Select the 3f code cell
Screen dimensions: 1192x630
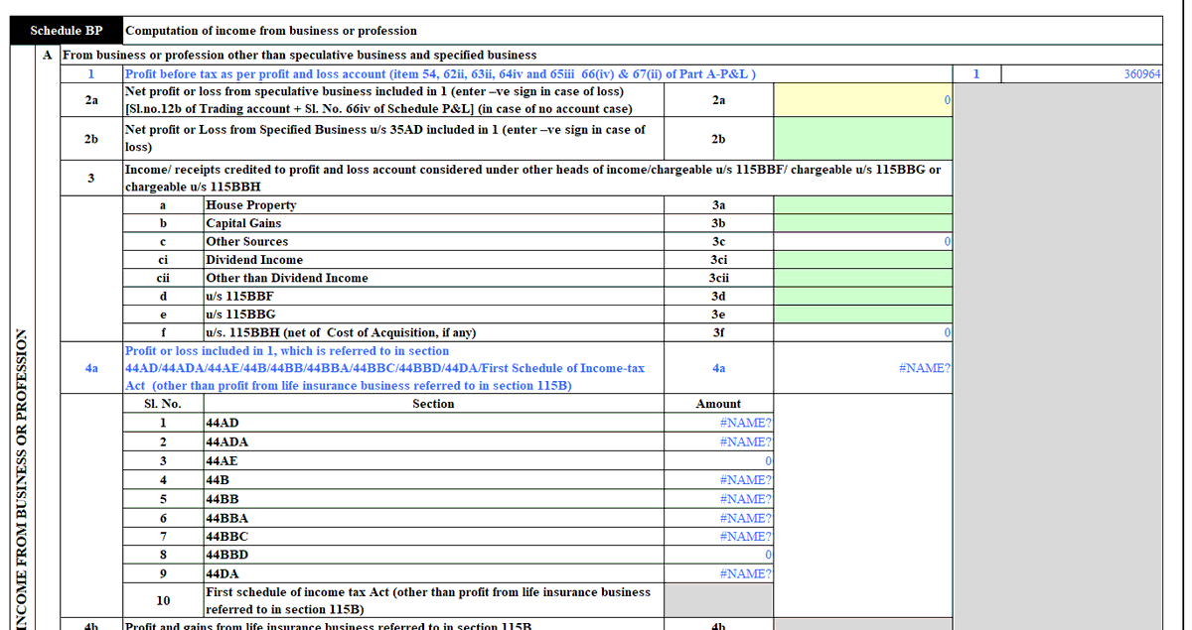(x=718, y=332)
